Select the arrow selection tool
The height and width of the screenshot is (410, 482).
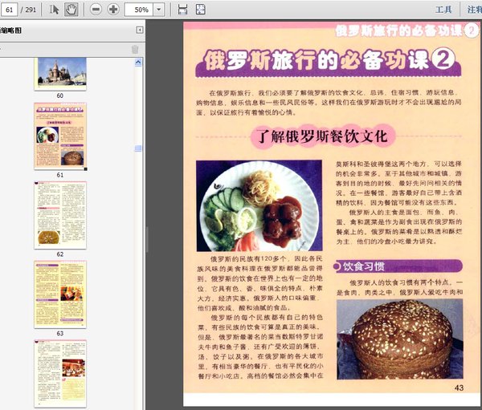pyautogui.click(x=54, y=9)
